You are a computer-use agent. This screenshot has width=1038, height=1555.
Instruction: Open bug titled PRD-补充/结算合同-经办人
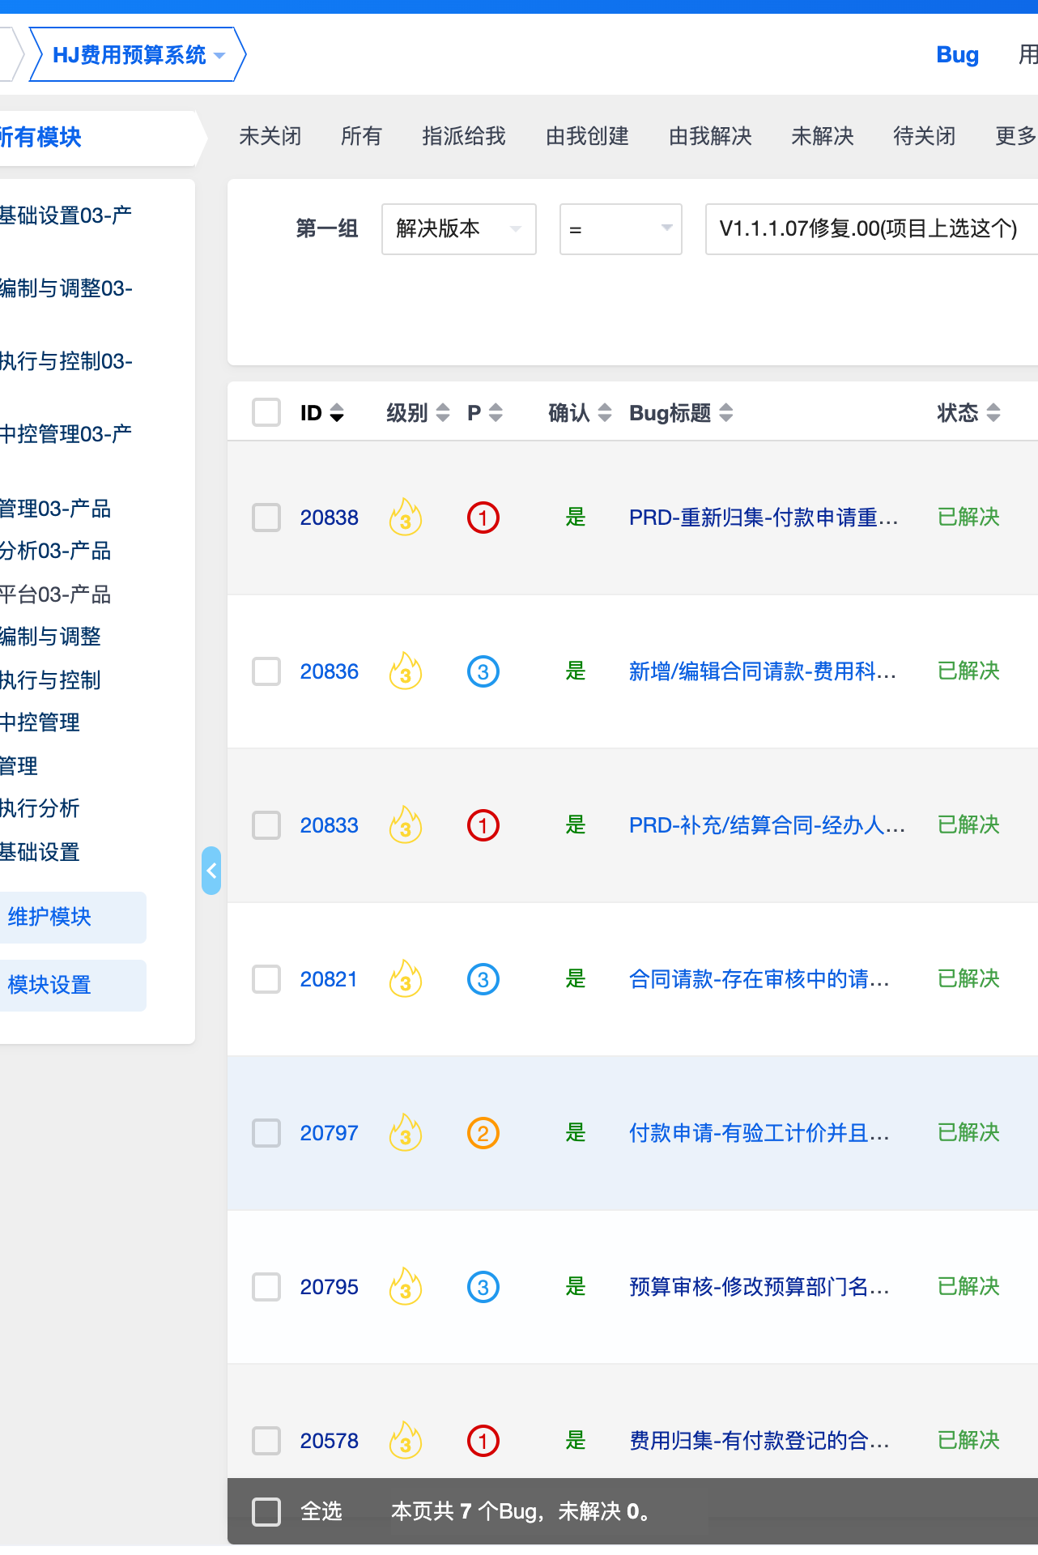(767, 825)
